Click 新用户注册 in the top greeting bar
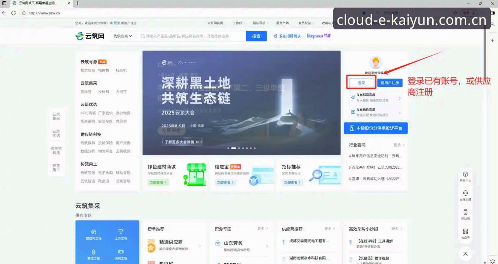Viewport: 498px width, 264px height. pos(129,23)
